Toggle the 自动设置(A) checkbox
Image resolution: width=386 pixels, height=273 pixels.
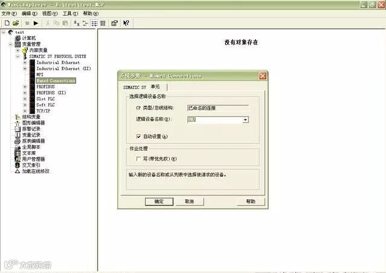(x=138, y=136)
